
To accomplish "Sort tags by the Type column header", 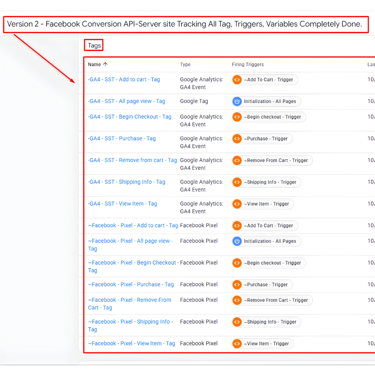I will pyautogui.click(x=185, y=64).
